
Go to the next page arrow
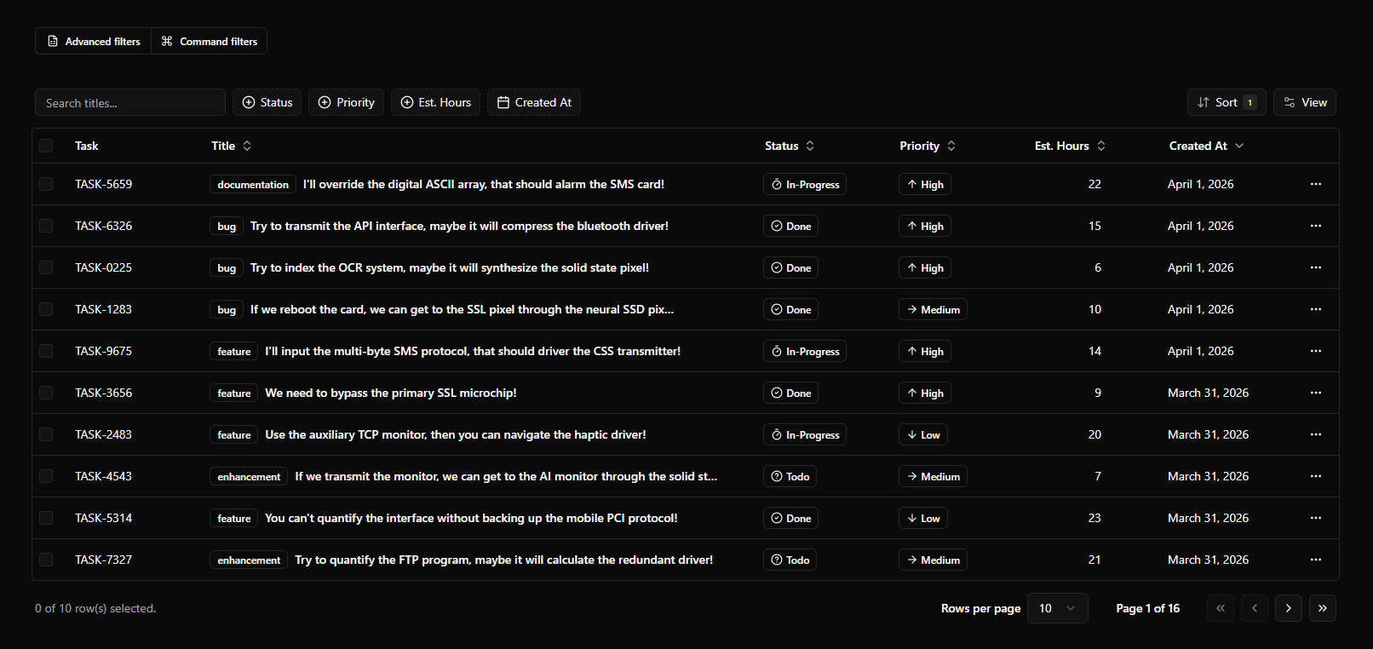coord(1288,608)
